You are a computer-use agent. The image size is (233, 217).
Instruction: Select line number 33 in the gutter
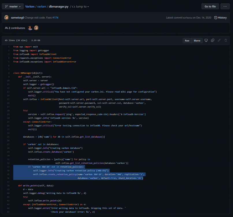point(8,167)
